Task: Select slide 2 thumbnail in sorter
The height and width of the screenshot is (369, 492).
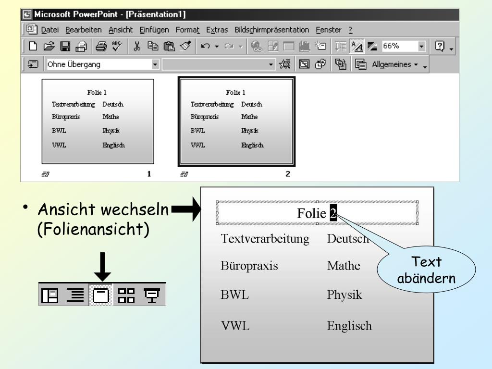Action: click(236, 122)
